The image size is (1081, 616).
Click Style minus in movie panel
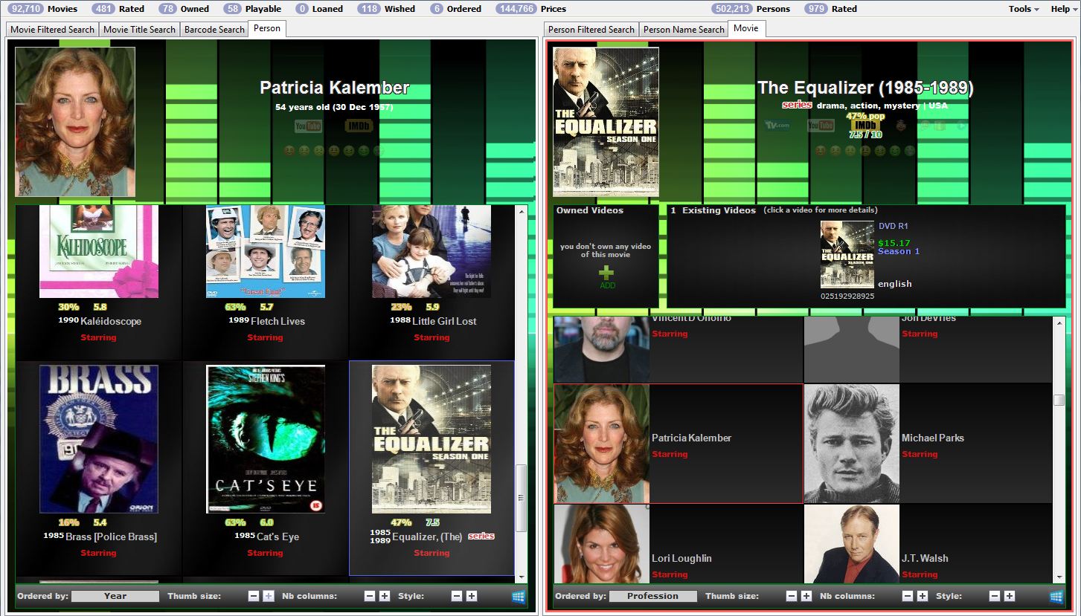[x=995, y=596]
